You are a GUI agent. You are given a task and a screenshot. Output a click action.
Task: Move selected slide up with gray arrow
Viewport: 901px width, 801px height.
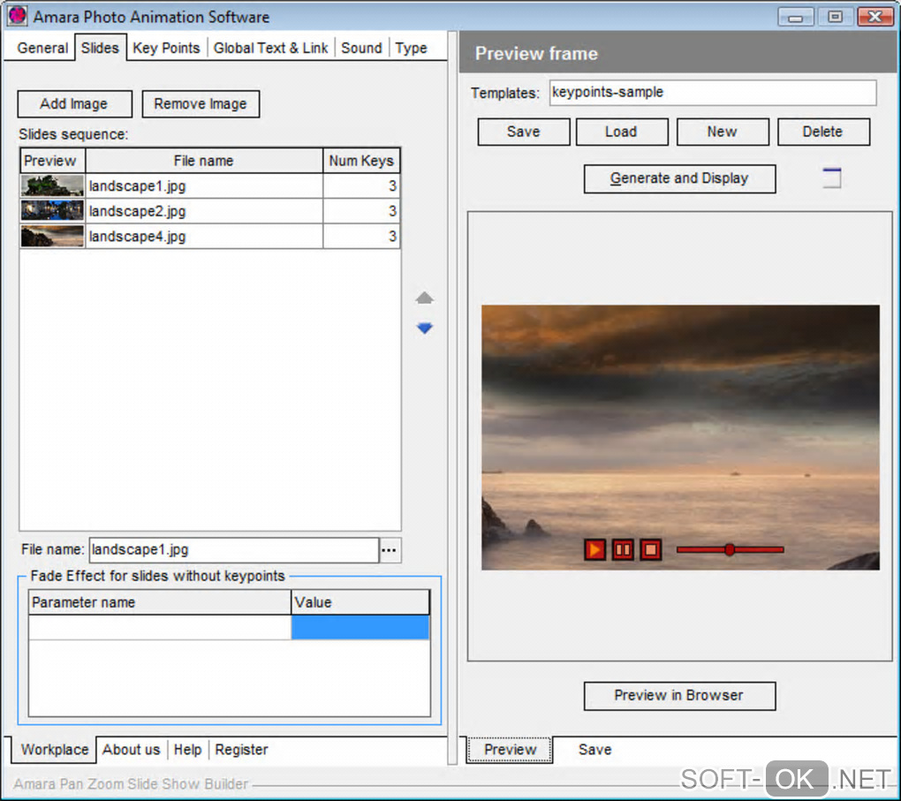click(x=425, y=298)
